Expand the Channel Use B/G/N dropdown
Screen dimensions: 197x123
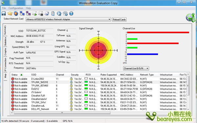pyautogui.click(x=136, y=69)
